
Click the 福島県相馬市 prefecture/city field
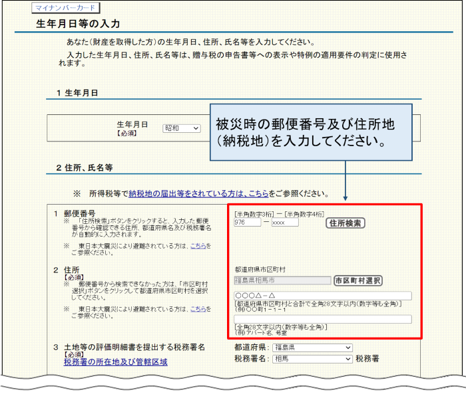[282, 280]
